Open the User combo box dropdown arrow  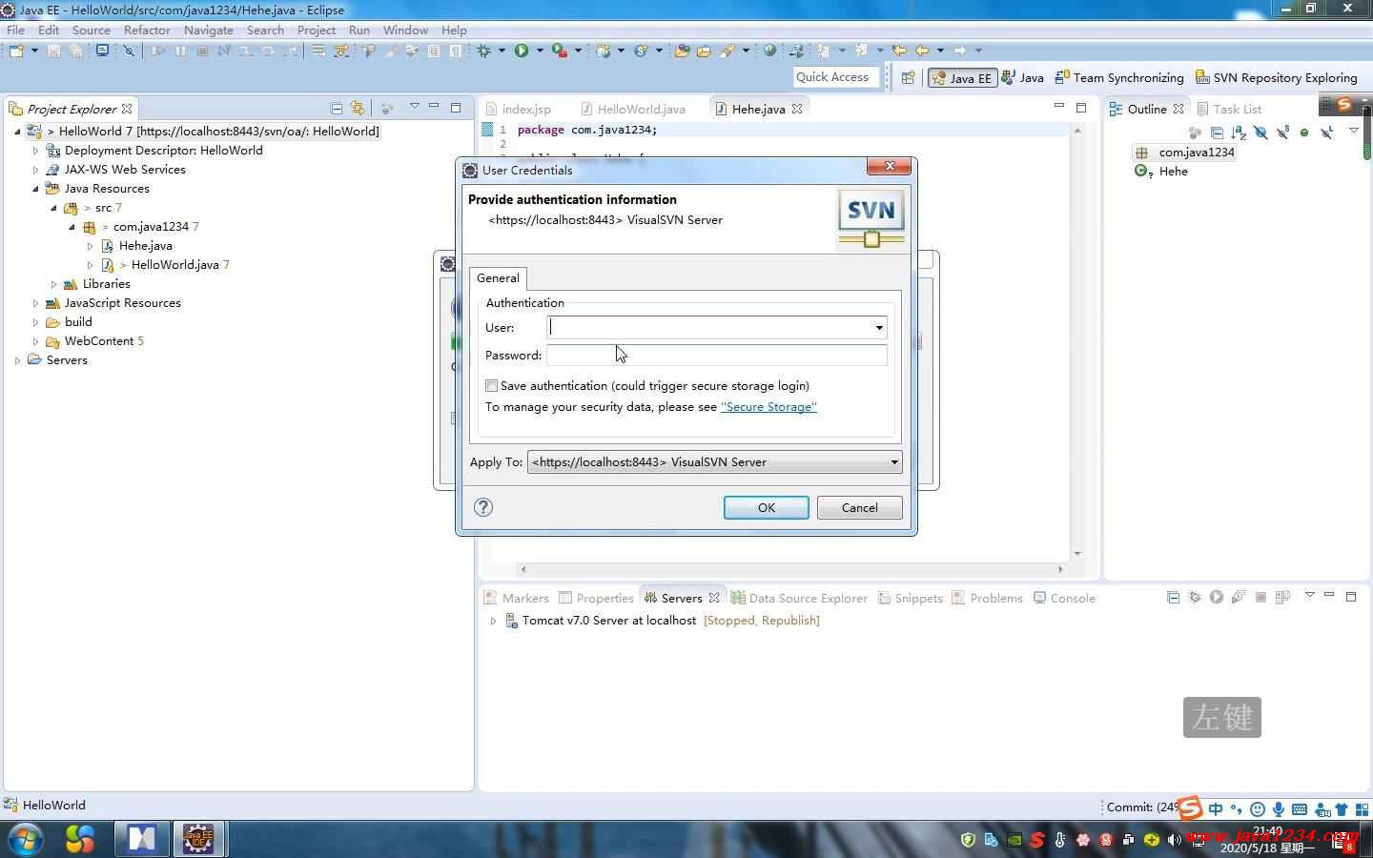coord(878,327)
